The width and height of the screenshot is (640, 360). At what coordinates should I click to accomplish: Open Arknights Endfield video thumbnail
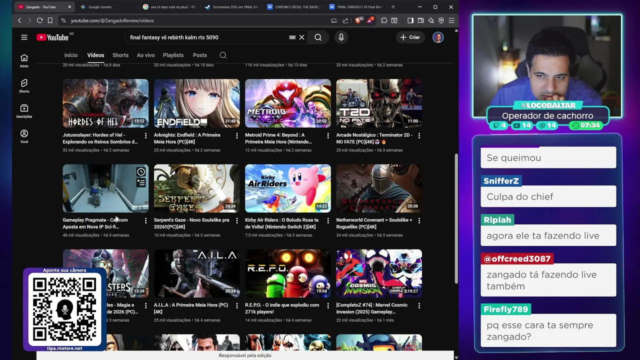point(196,103)
